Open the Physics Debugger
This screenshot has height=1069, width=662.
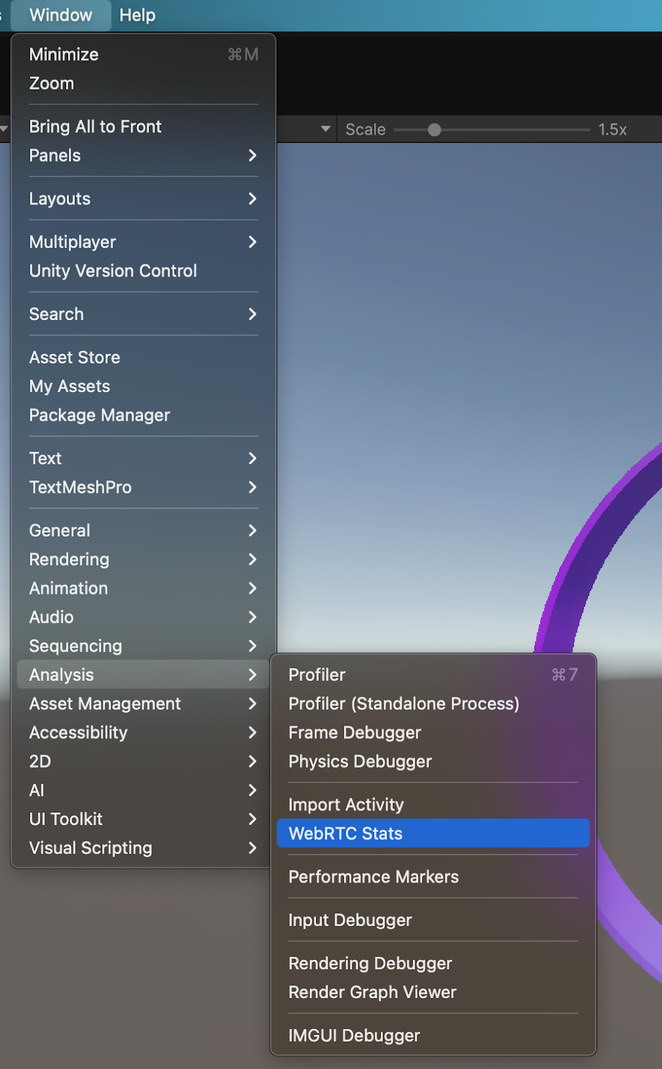[433, 762]
